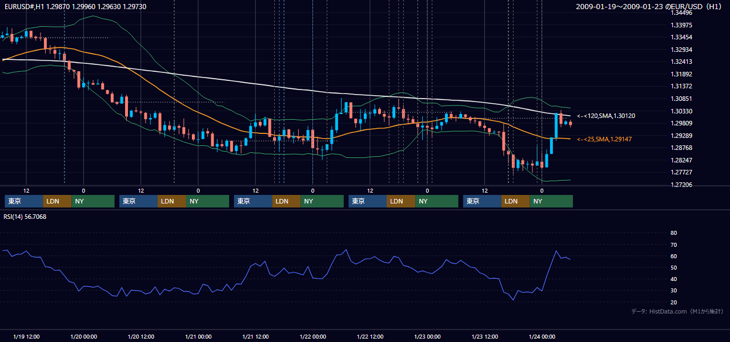Click the rightmost NY session block
730x342 pixels.
pos(551,201)
